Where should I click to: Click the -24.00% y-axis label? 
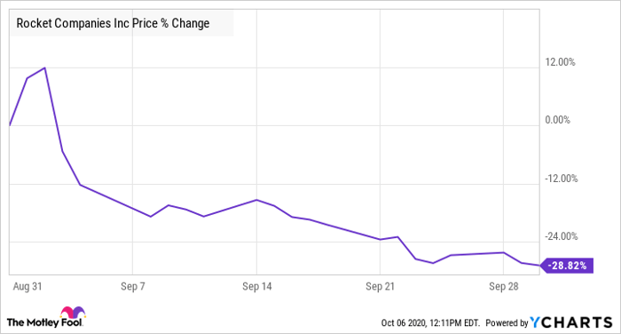pyautogui.click(x=561, y=236)
